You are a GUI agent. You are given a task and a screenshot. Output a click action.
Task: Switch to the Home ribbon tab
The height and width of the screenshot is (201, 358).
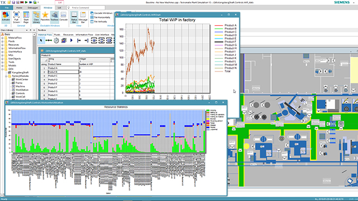19,8
